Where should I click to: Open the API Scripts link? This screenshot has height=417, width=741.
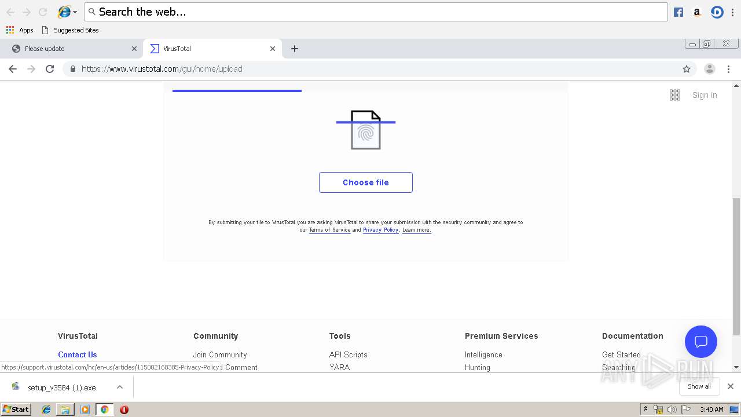coord(349,354)
